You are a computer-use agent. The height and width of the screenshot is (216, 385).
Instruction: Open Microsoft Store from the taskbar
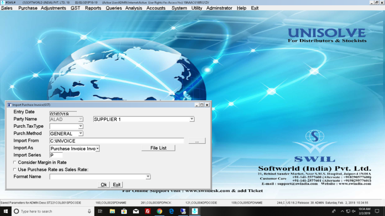(124, 211)
